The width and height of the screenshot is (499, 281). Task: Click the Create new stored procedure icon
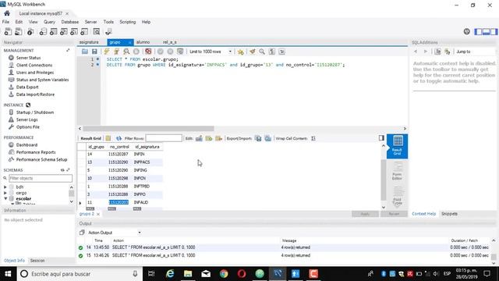[74, 31]
